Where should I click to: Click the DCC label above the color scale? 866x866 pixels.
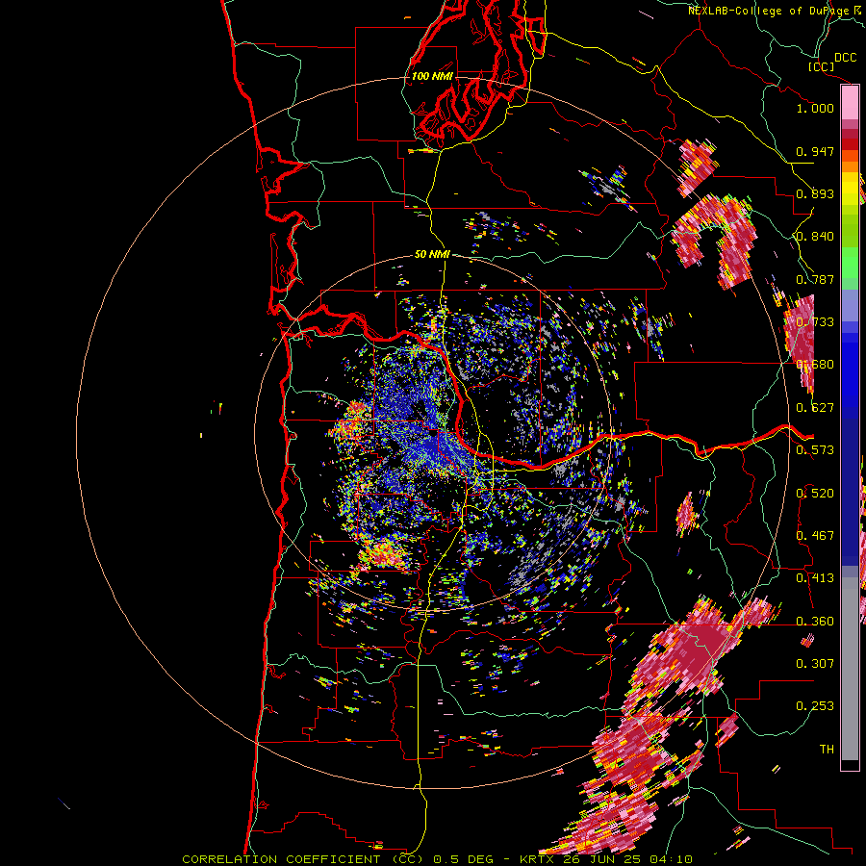coord(845,58)
